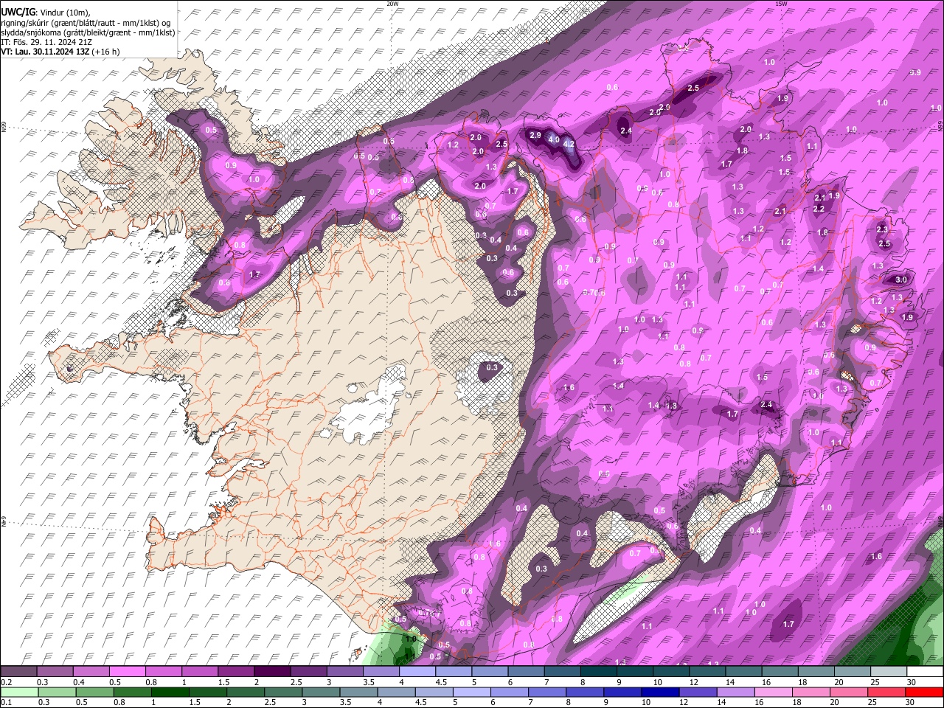Click the lower legend swatch between 14 and 16
The width and height of the screenshot is (944, 708).
coord(735,692)
